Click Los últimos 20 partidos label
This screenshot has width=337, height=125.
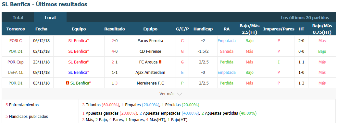pyautogui.click(x=305, y=17)
